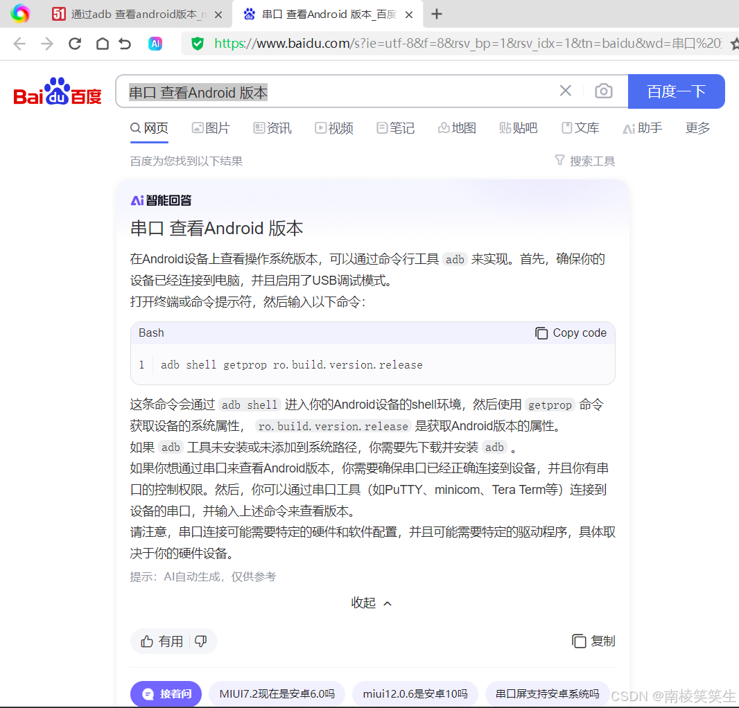
Task: Click the 百度为您找到以下结果 text
Action: tap(186, 161)
